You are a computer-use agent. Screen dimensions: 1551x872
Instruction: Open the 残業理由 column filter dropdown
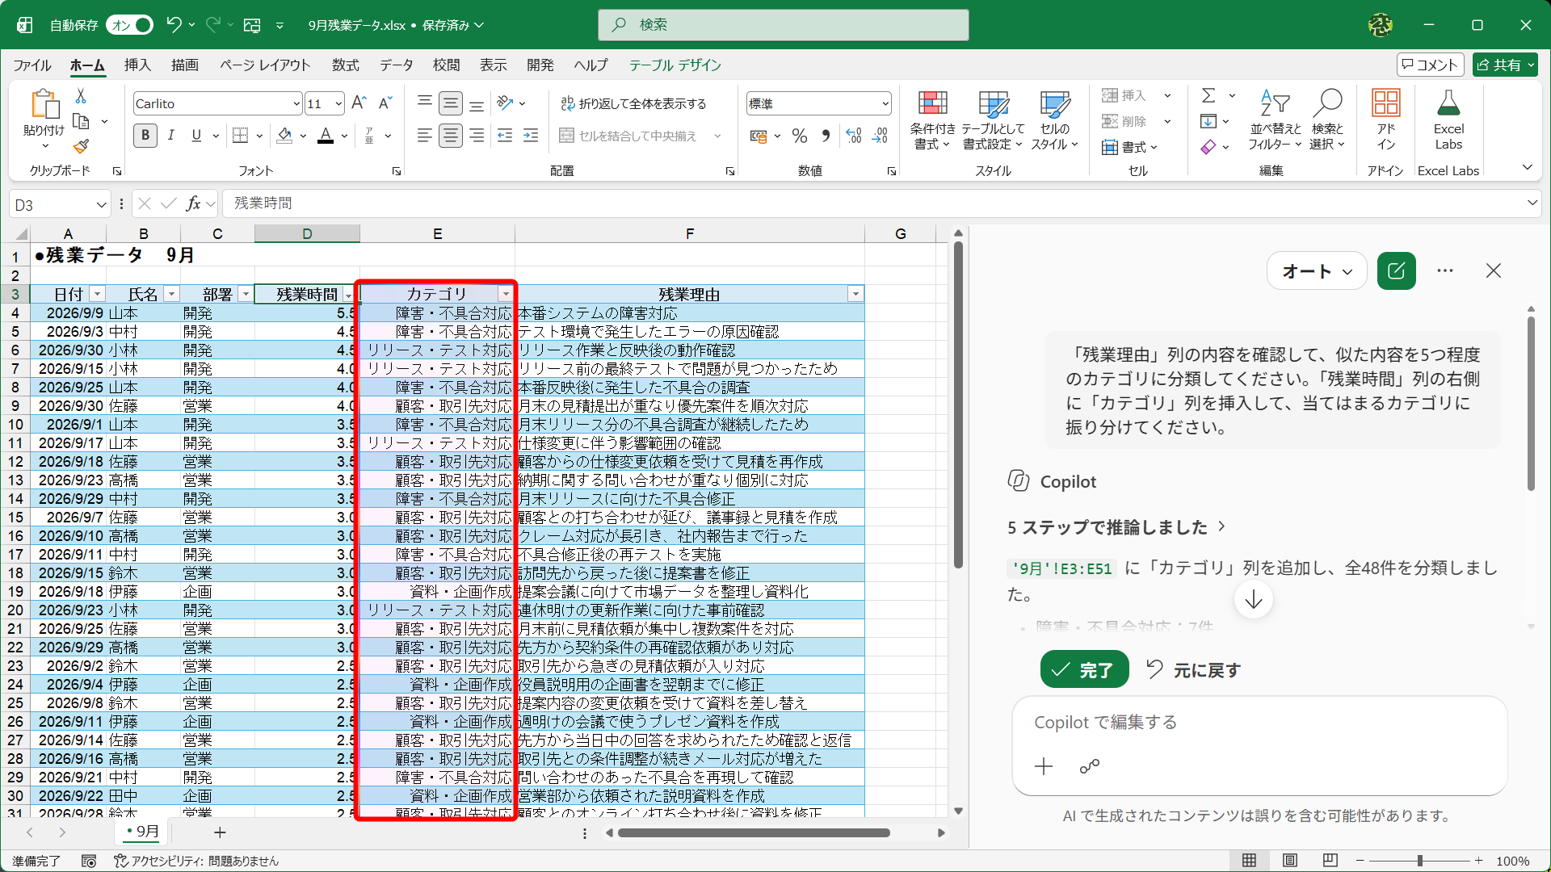tap(855, 295)
